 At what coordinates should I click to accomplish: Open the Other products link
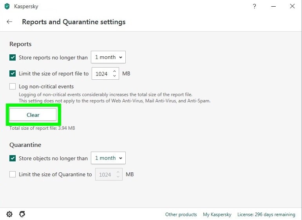[x=181, y=215]
